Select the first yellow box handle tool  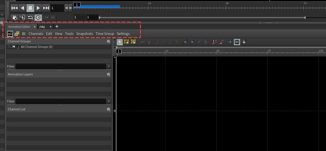click(x=126, y=42)
